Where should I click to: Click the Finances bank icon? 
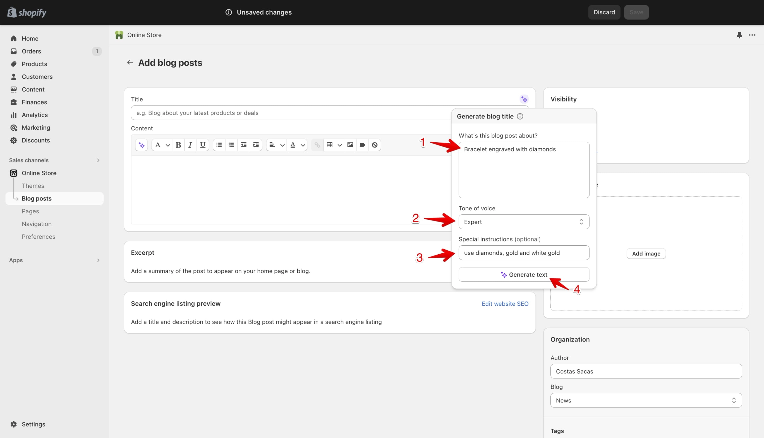point(14,102)
